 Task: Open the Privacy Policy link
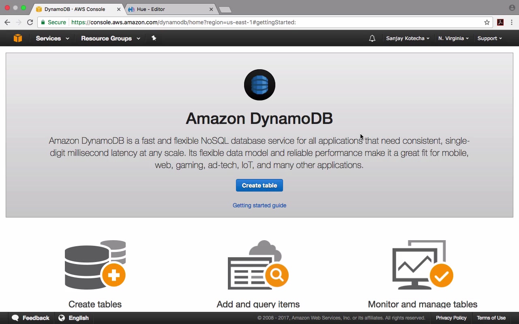coord(451,318)
